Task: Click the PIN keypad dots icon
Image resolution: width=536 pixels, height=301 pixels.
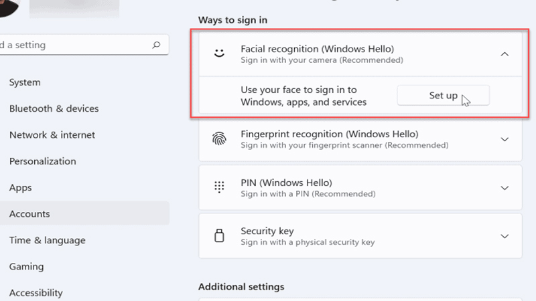Action: (x=219, y=188)
